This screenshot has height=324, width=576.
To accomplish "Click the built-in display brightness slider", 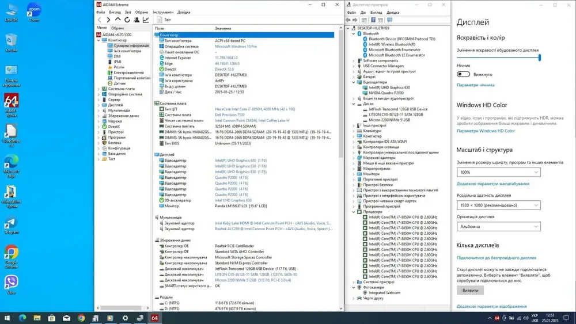I will (x=499, y=58).
